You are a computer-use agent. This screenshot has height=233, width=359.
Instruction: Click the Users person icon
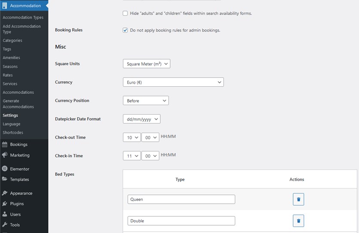coord(5,214)
